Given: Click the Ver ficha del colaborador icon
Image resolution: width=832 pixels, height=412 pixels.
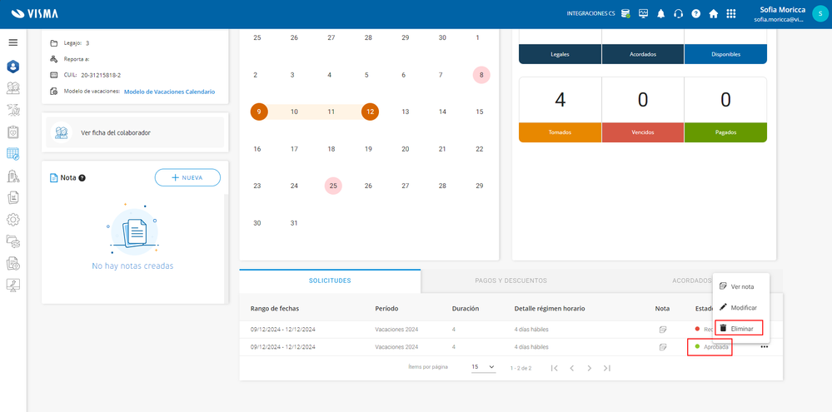Looking at the screenshot, I should pos(62,132).
